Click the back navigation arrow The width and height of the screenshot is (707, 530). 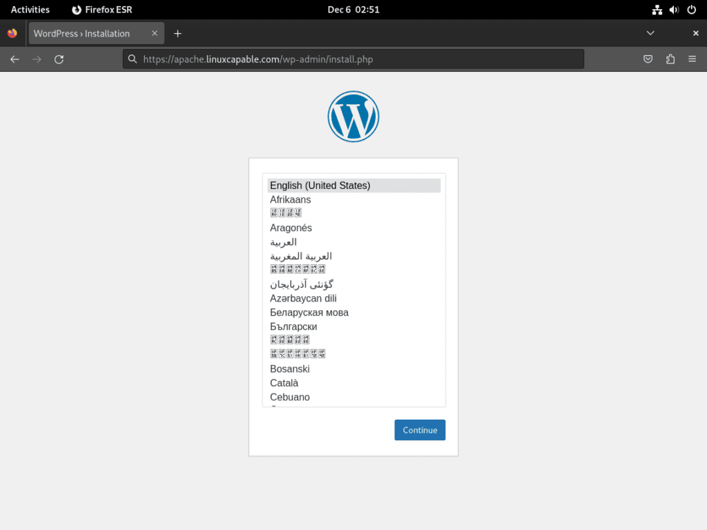pos(14,59)
